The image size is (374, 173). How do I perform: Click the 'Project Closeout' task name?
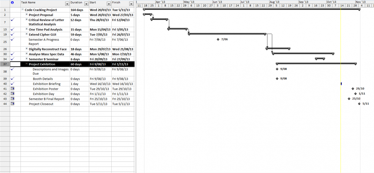point(41,104)
